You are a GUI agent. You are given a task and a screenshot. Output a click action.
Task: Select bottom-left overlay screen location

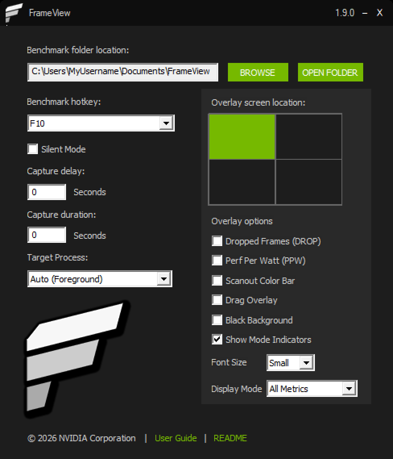pos(242,182)
